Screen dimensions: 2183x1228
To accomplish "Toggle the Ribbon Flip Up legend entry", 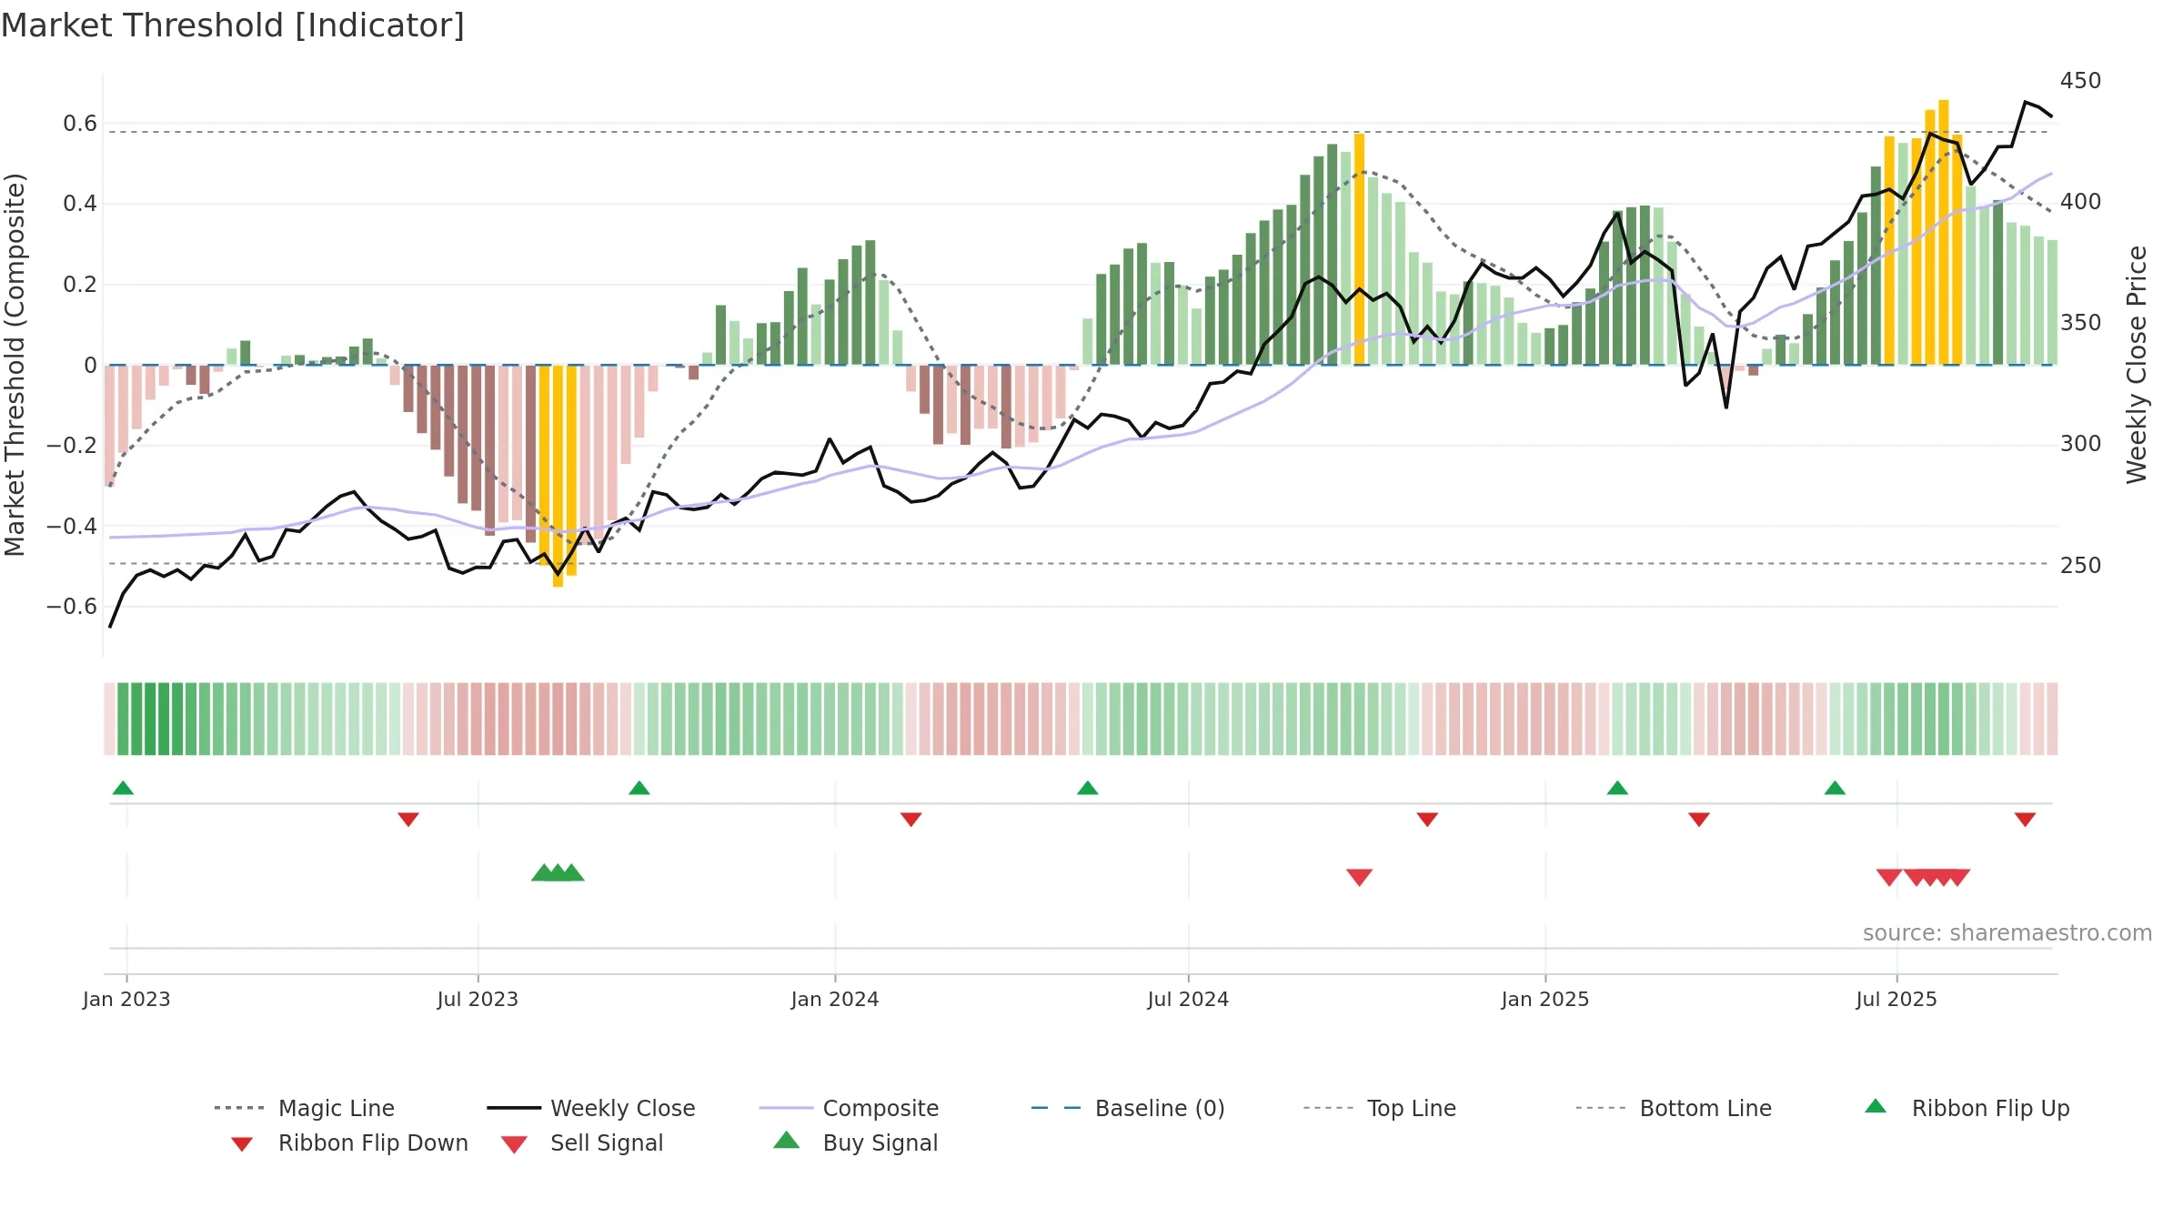I will (x=1967, y=1108).
